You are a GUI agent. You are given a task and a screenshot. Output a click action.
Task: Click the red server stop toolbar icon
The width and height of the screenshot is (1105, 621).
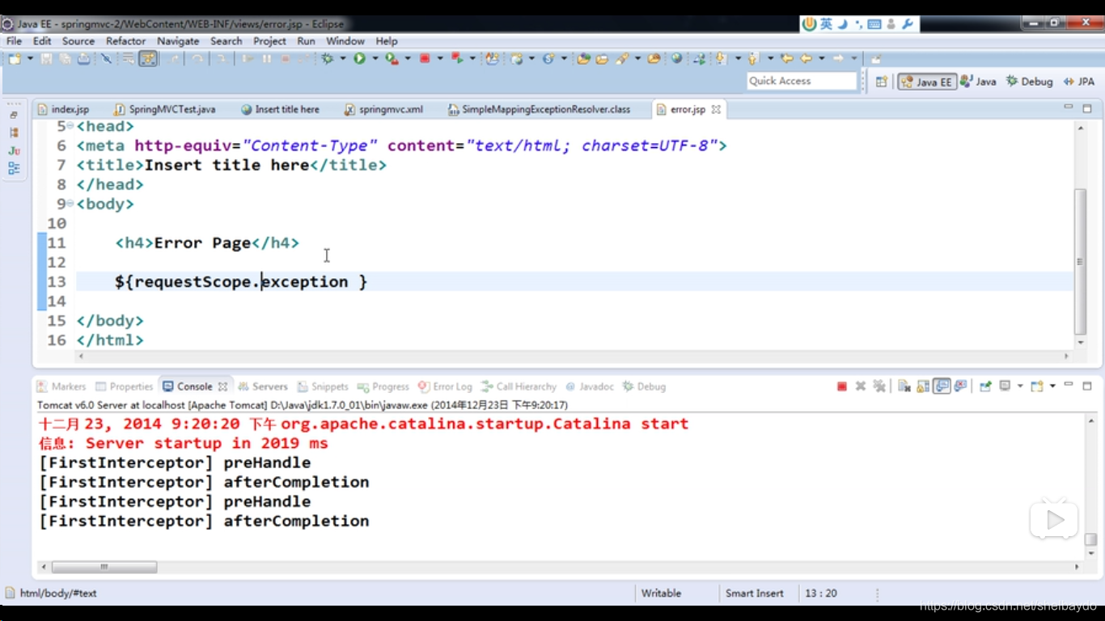tap(424, 59)
